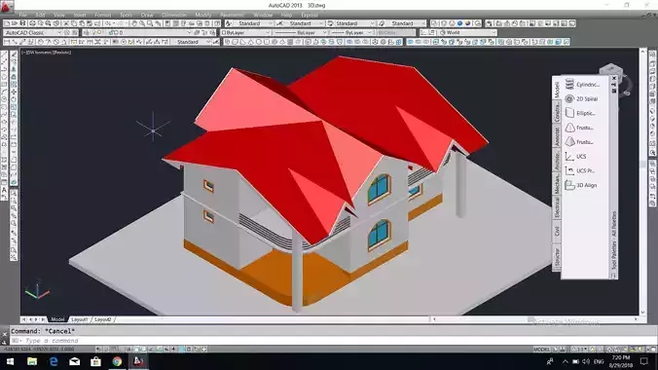
Task: Switch to the Layout1 tab
Action: pos(79,319)
